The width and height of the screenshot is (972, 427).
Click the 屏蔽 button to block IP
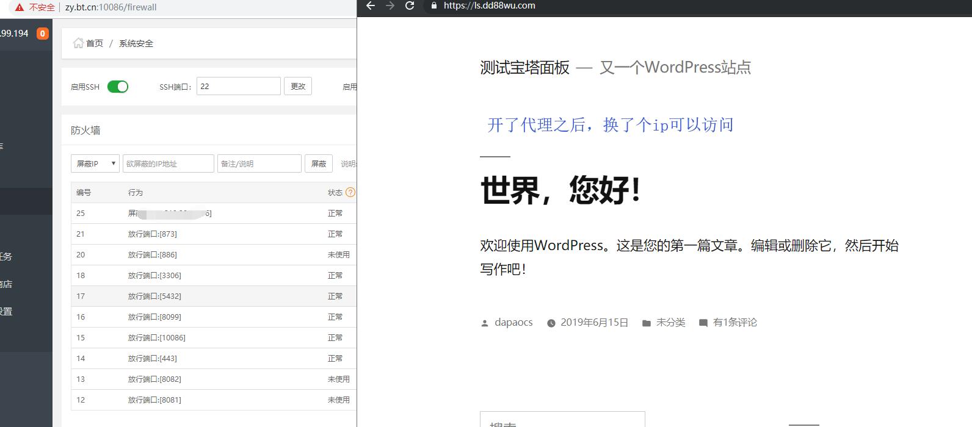click(x=318, y=163)
